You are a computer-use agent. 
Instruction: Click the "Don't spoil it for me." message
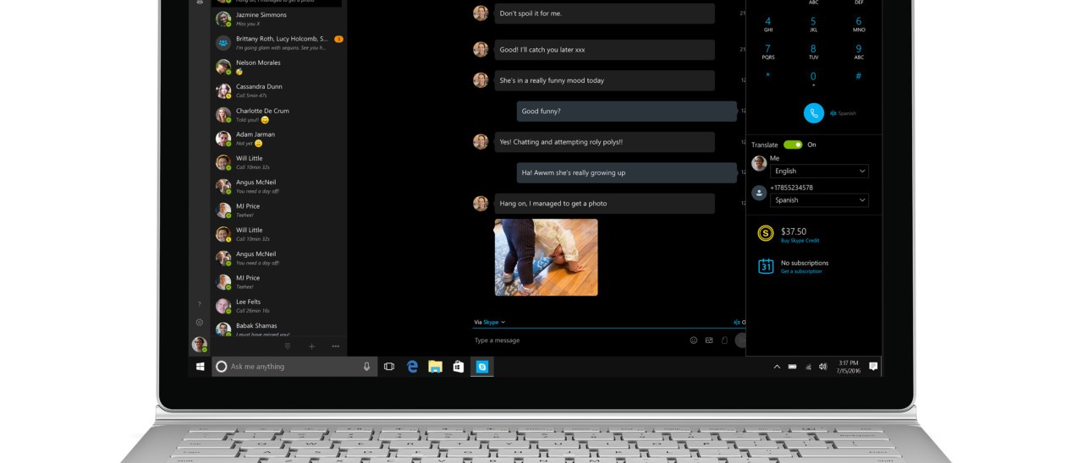pos(605,14)
